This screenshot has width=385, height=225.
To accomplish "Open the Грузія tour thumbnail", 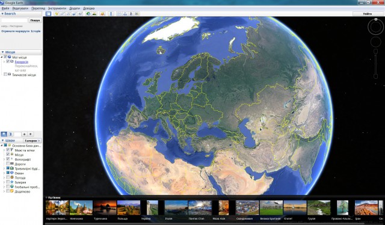I will [x=319, y=208].
